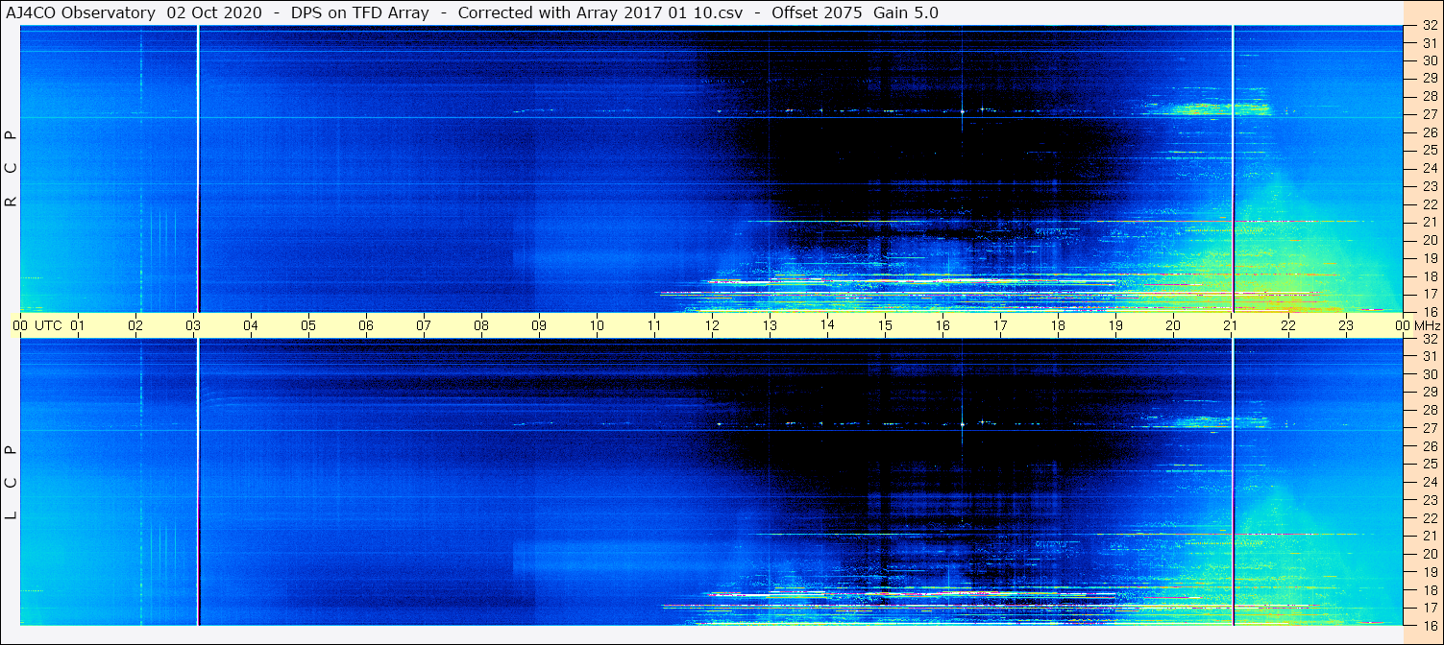1444x645 pixels.
Task: Click hour '20' on the time axis
Action: [x=1173, y=325]
